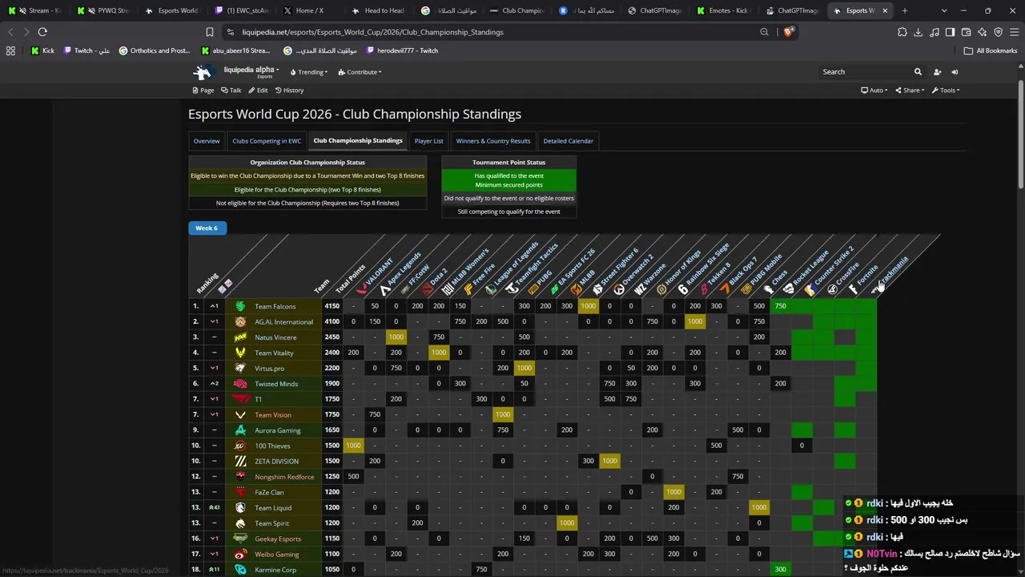Open the Contribute dropdown menu

point(360,72)
